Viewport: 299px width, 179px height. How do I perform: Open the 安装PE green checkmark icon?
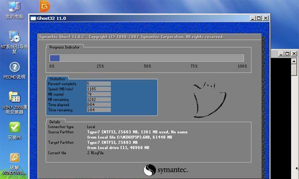(x=14, y=131)
